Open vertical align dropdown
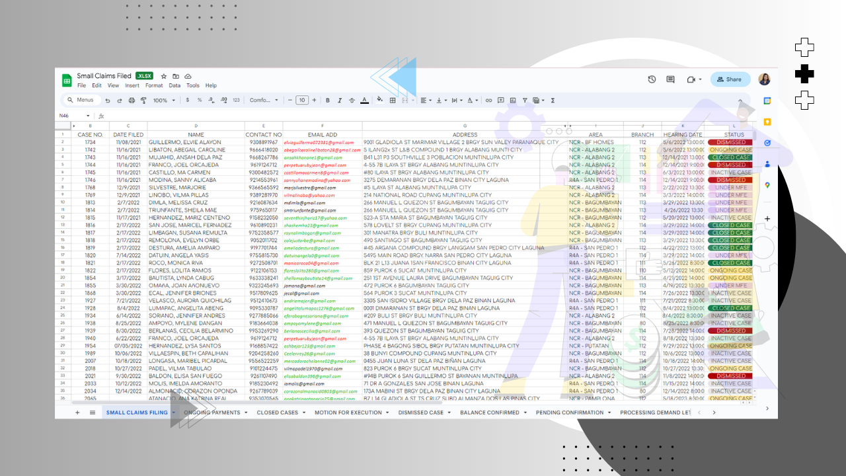Viewport: 846px width, 476px height. coord(442,100)
